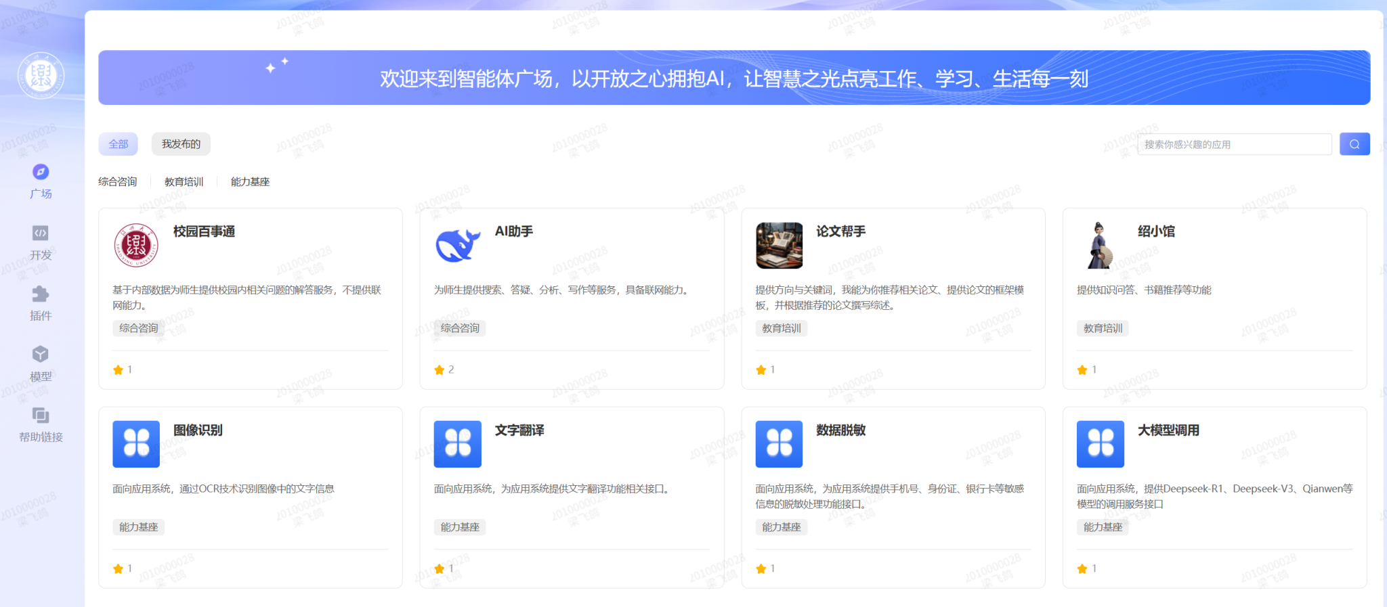The height and width of the screenshot is (607, 1387).
Task: Click the blue search magnifier button
Action: pyautogui.click(x=1354, y=144)
